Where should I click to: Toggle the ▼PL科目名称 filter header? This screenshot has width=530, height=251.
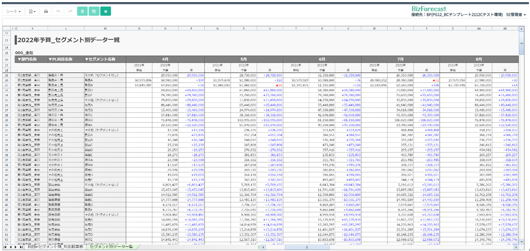click(x=60, y=59)
